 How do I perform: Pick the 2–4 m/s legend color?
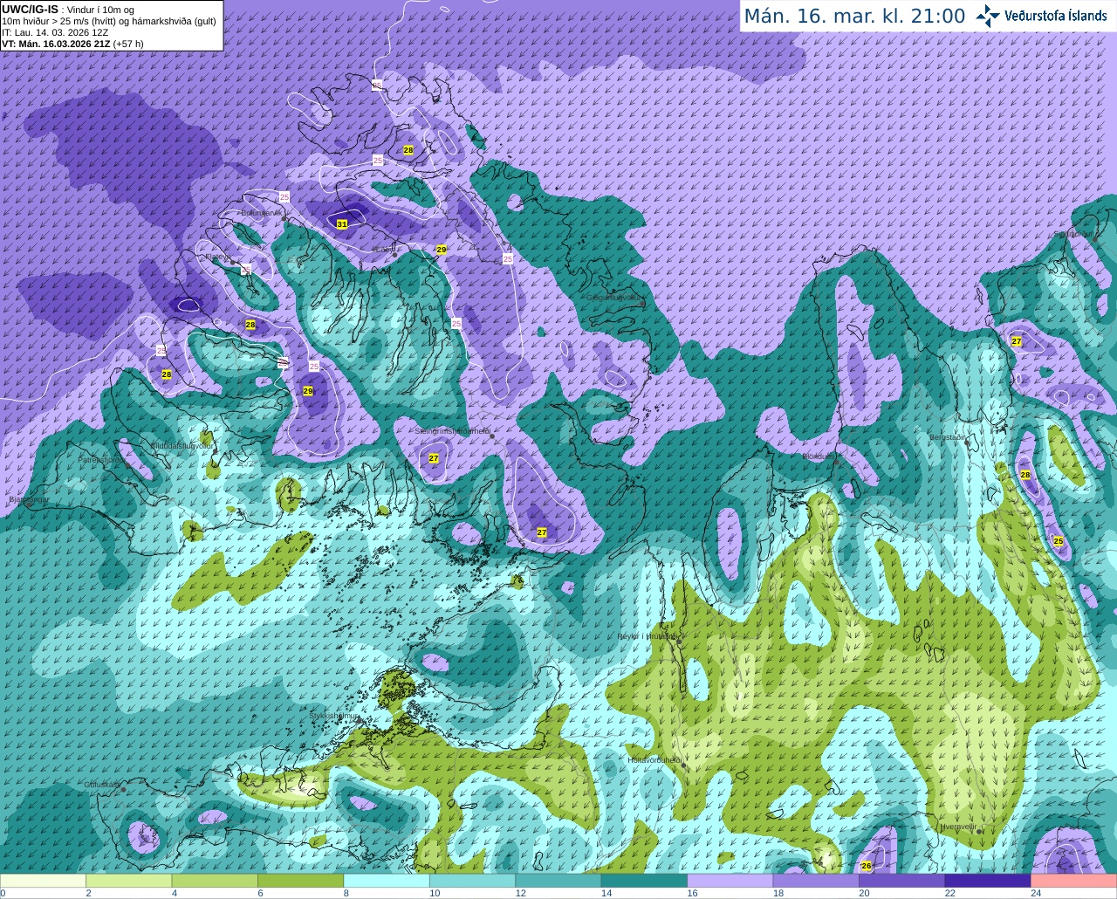point(129,881)
